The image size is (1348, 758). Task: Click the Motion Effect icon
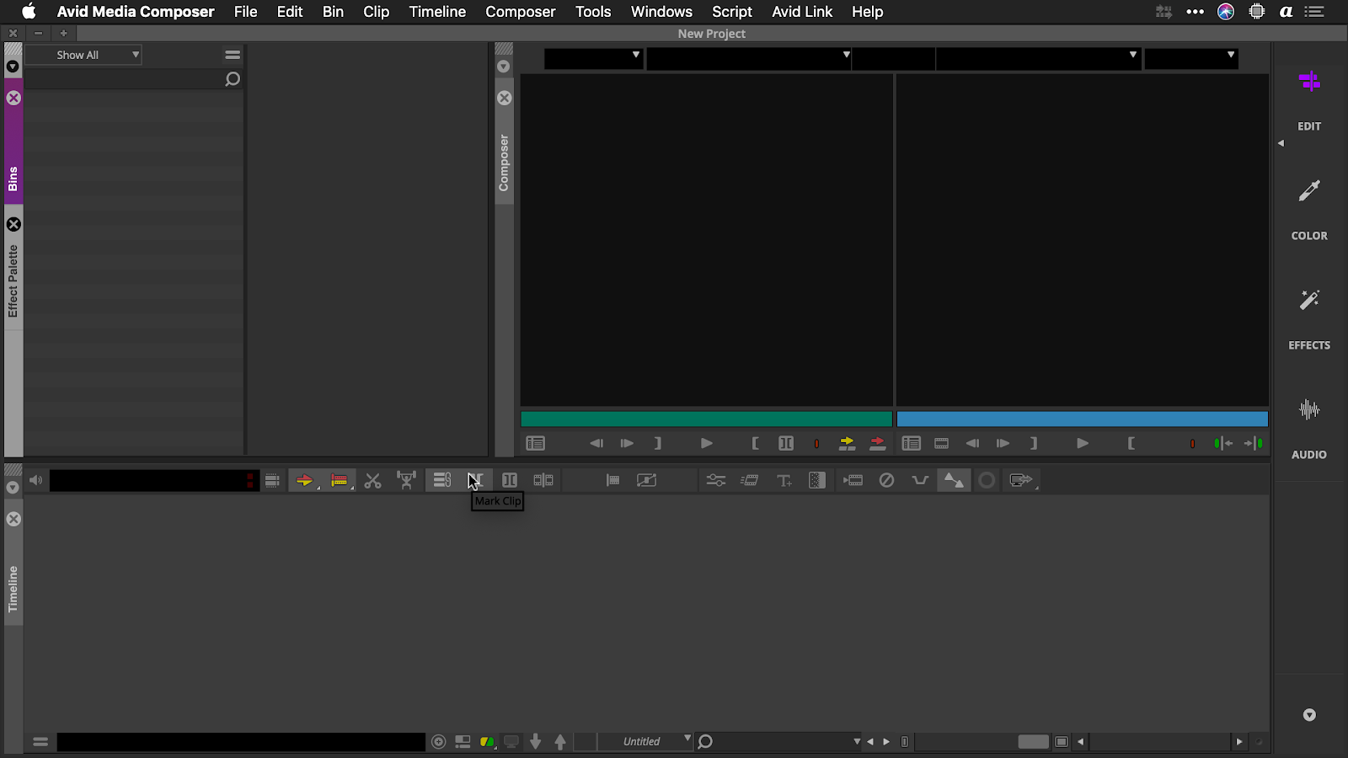coord(749,480)
